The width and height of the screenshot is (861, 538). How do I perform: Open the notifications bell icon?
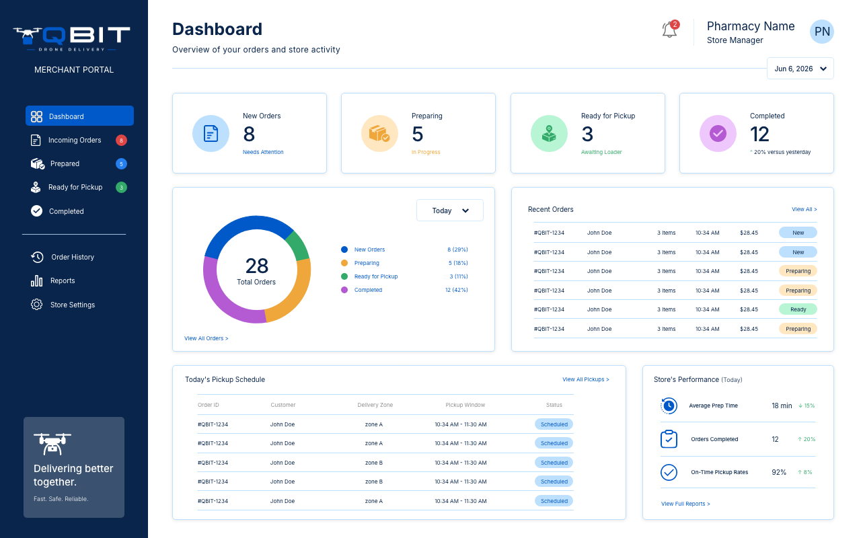(x=670, y=29)
